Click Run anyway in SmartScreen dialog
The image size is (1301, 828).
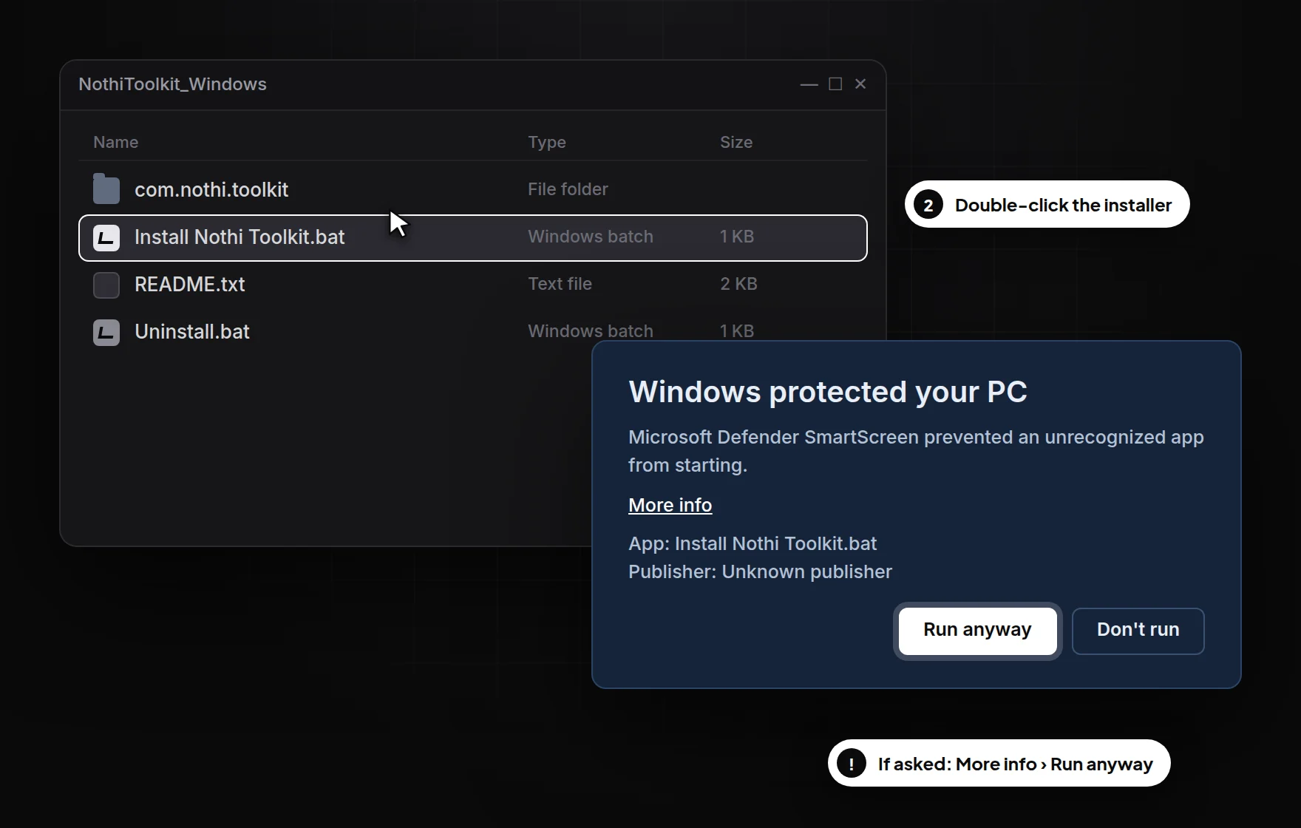[977, 631]
